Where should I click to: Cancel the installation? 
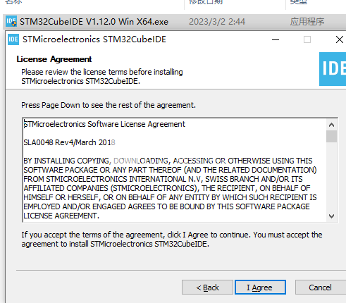(320, 287)
